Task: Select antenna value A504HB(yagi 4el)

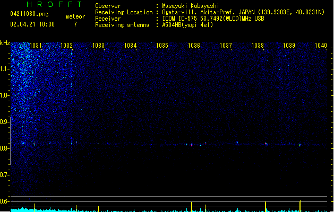Action: pos(187,25)
